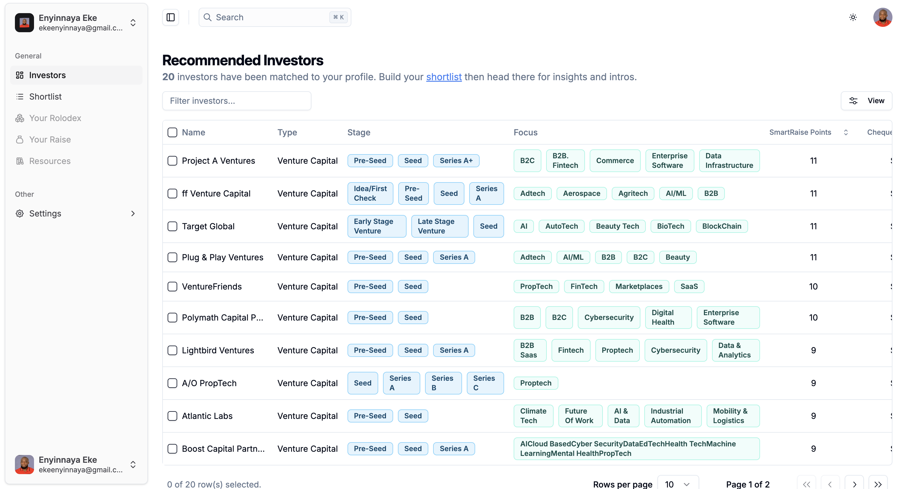This screenshot has width=902, height=489.
Task: Open the rows per page dropdown
Action: point(678,484)
